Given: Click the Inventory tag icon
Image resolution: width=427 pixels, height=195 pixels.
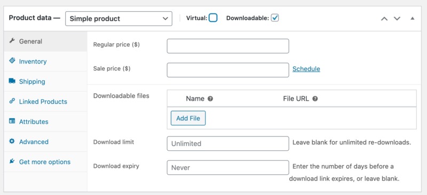Looking at the screenshot, I should coord(12,61).
